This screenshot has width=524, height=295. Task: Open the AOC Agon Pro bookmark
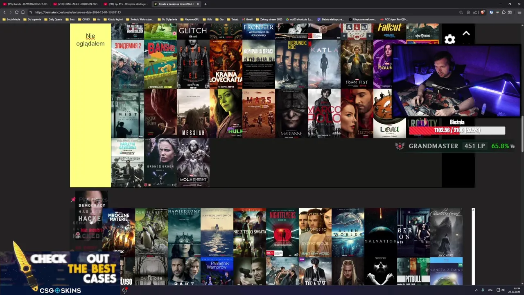click(x=394, y=19)
